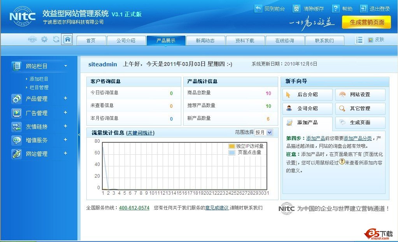Expand 增值服务 with plus sign
398x242 pixels.
(65, 140)
